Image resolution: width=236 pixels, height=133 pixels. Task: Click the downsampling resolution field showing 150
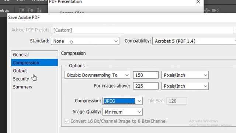click(146, 75)
